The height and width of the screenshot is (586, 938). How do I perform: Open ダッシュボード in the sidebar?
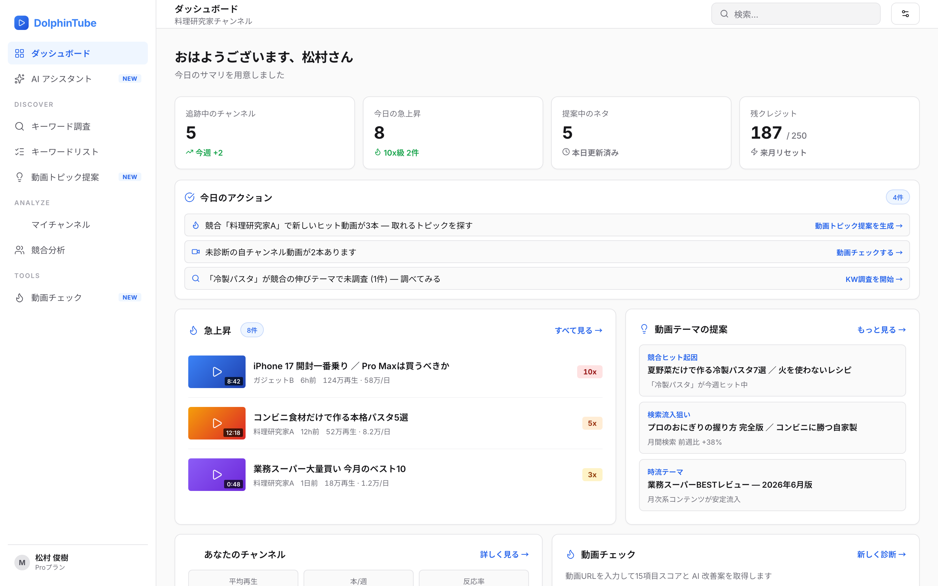[x=78, y=53]
